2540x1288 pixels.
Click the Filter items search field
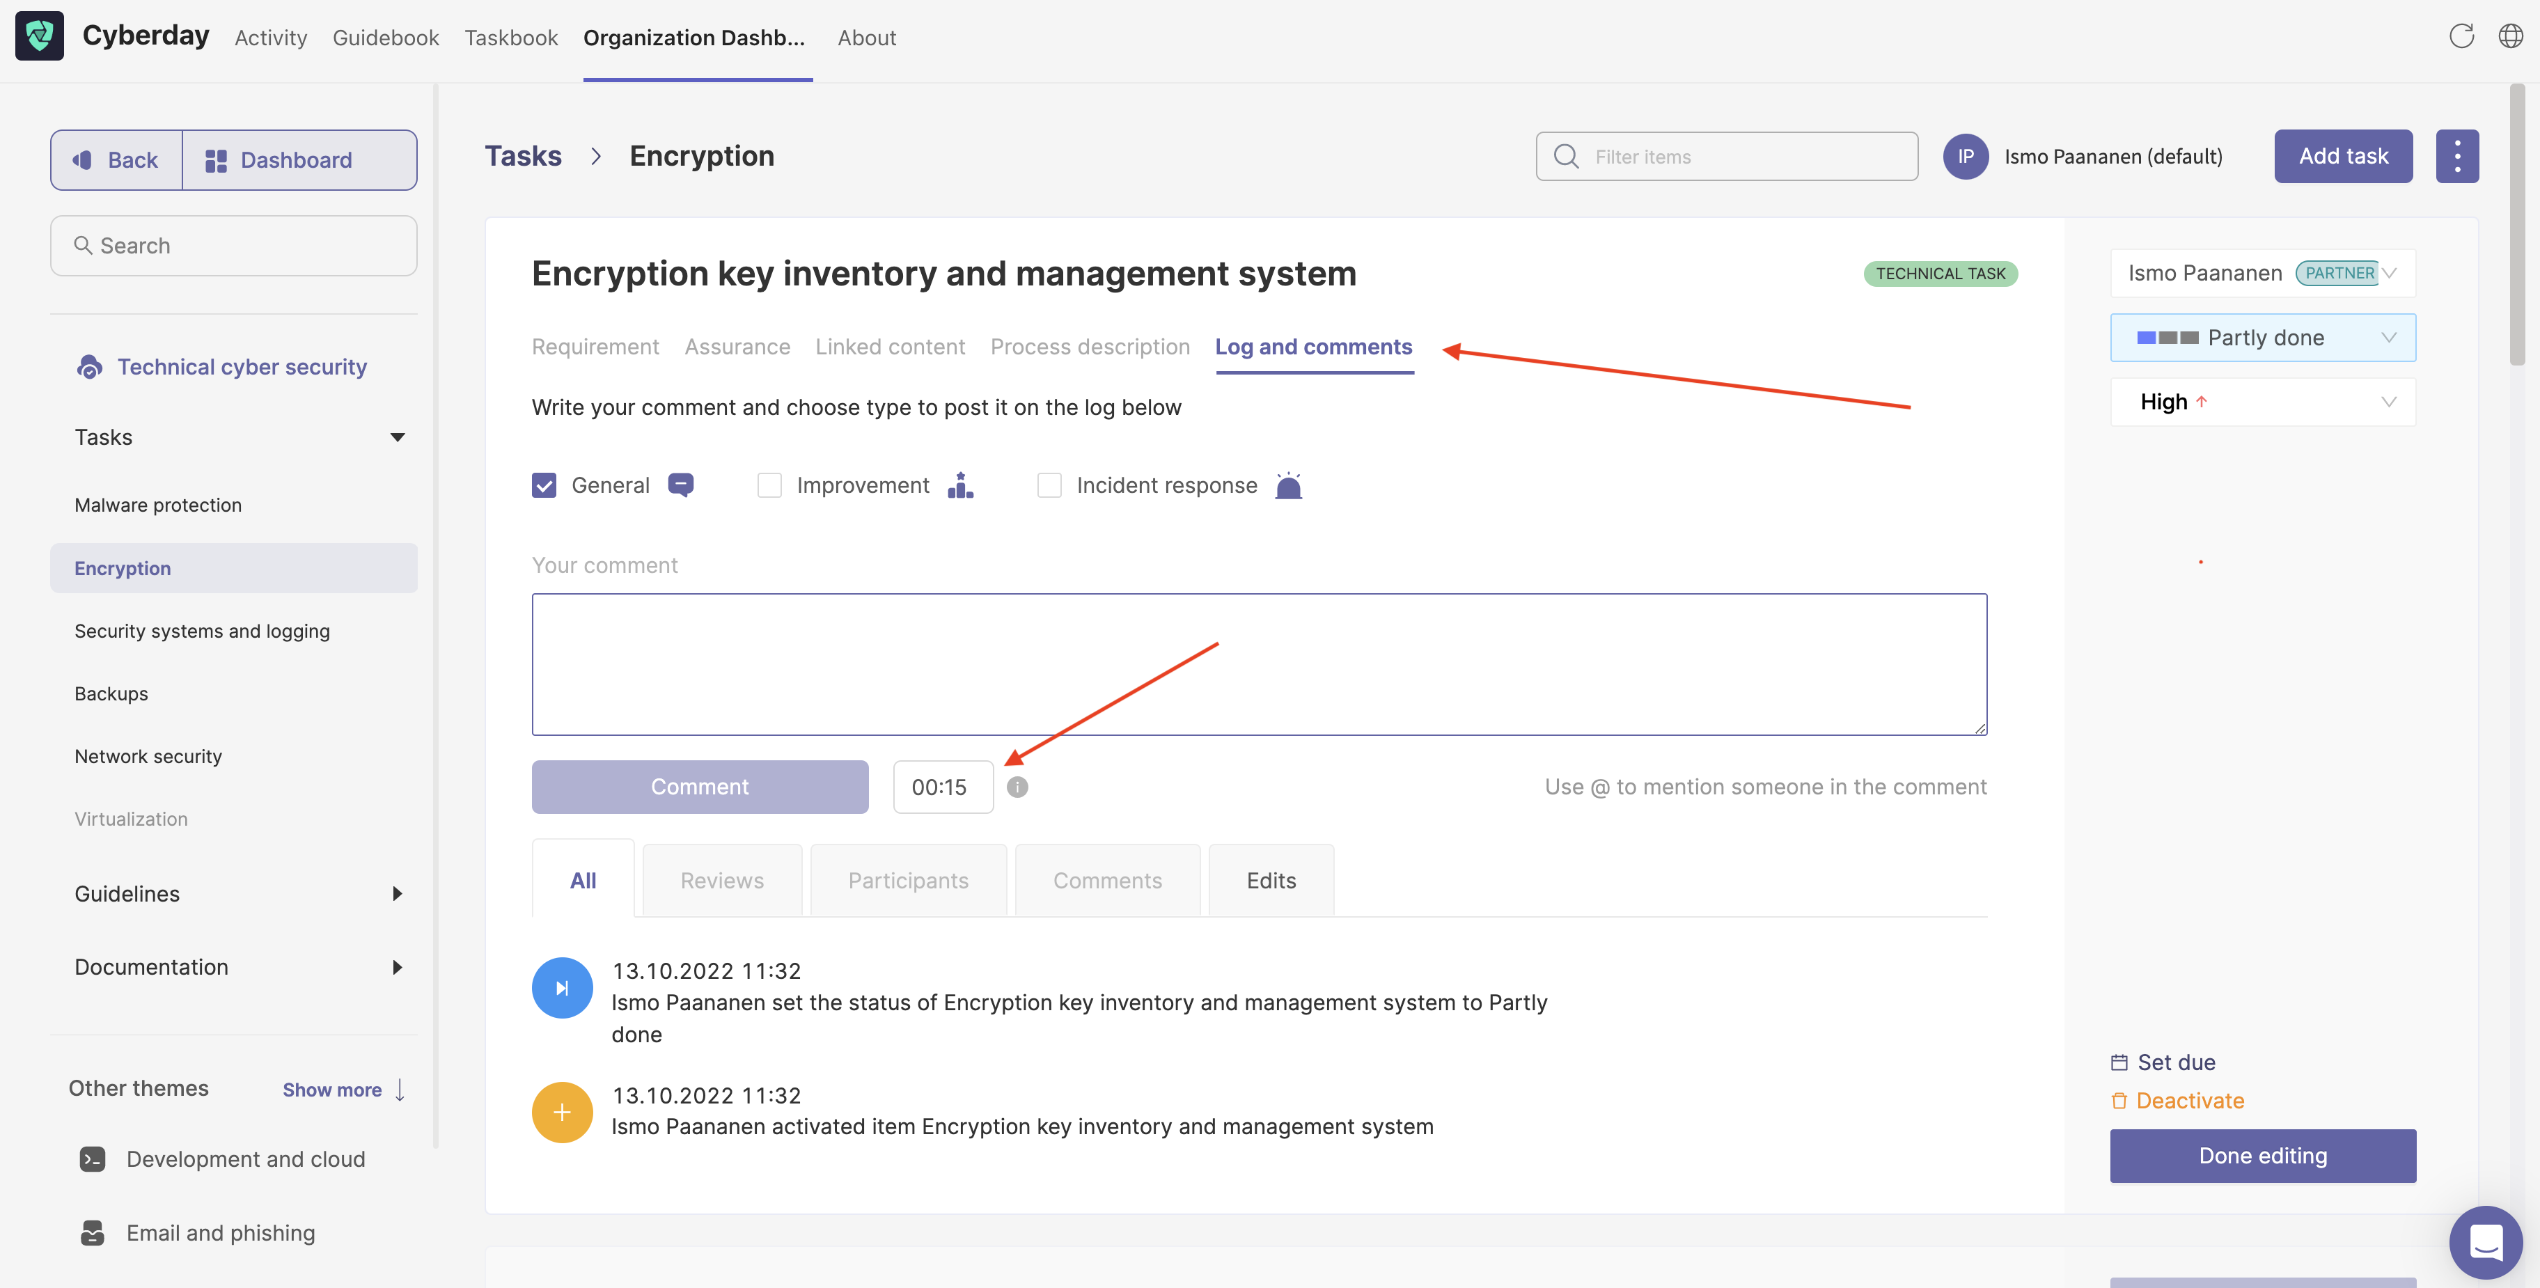pyautogui.click(x=1727, y=156)
